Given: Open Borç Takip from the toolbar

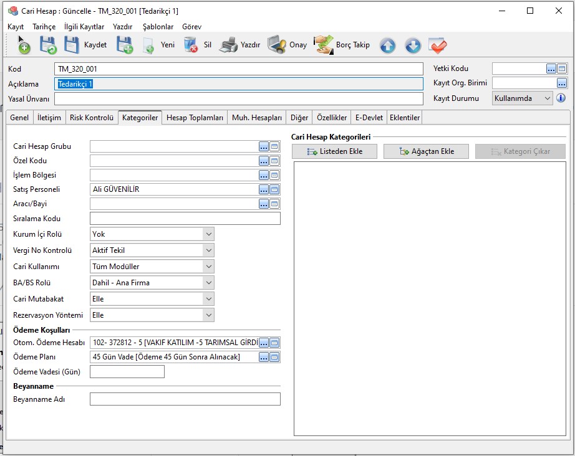Looking at the screenshot, I should (x=324, y=45).
